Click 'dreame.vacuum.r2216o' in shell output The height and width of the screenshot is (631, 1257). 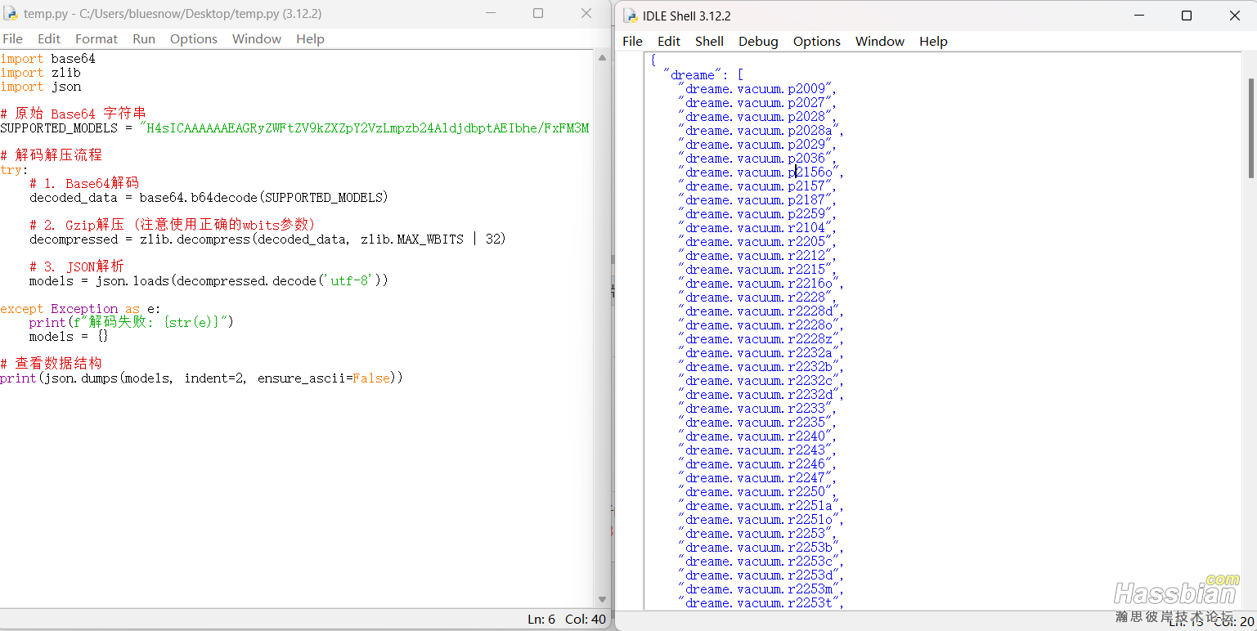(x=761, y=284)
